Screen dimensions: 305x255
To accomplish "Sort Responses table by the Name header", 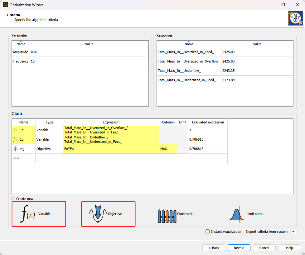I will pyautogui.click(x=189, y=44).
